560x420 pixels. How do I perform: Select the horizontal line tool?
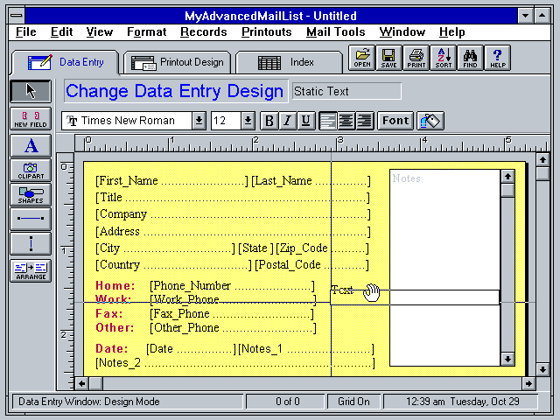coord(31,219)
